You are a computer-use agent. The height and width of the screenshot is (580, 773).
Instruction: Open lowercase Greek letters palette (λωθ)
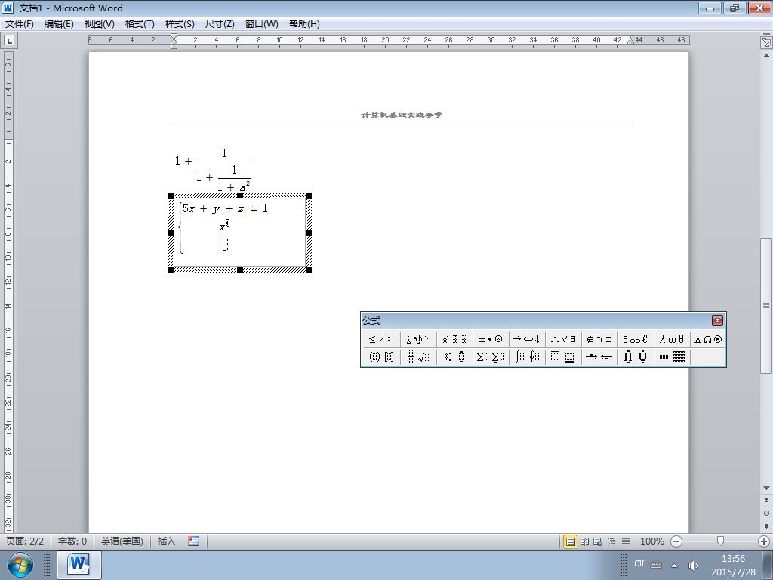point(671,339)
